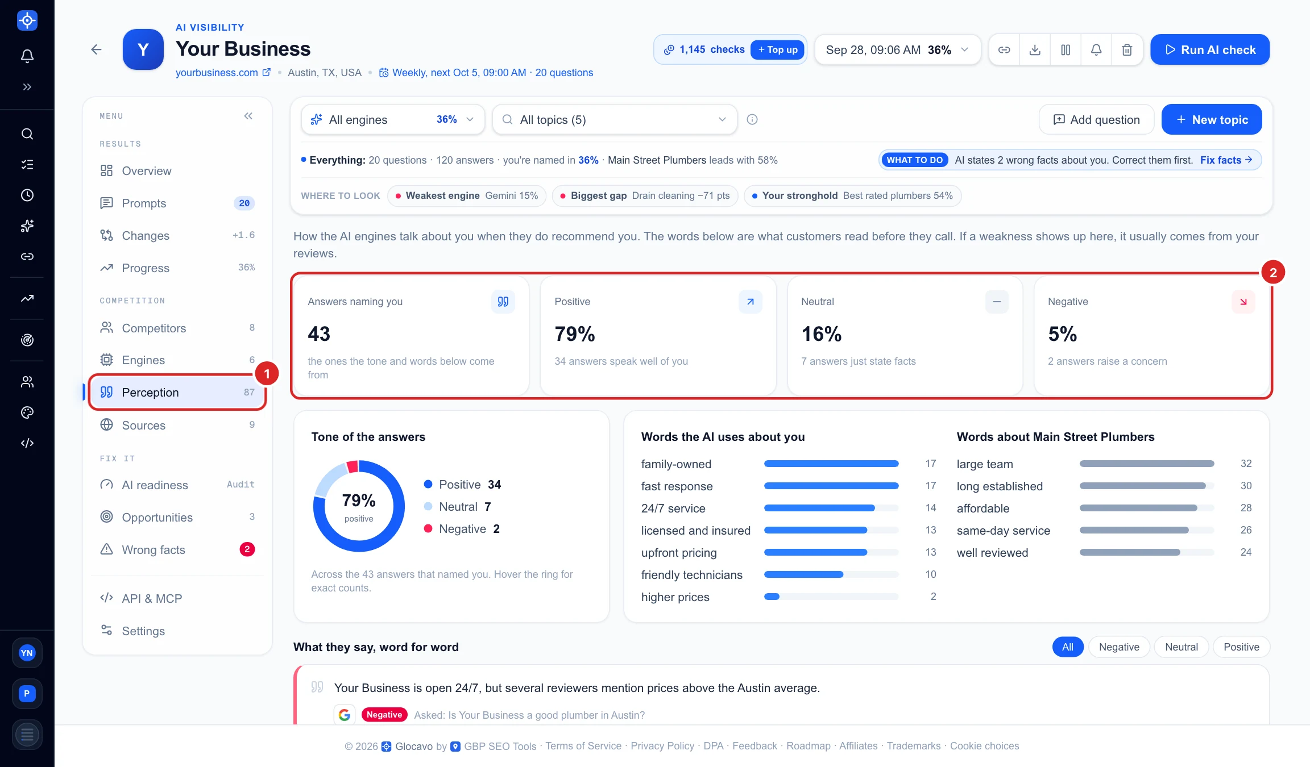The width and height of the screenshot is (1310, 767).
Task: Open the yourbusiness.com link
Action: coord(223,73)
